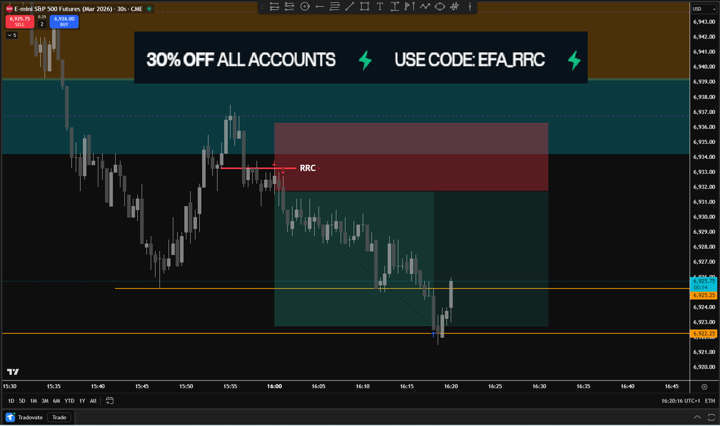Select the text annotation tool
Screen dimensions: 720x426
coord(380,7)
